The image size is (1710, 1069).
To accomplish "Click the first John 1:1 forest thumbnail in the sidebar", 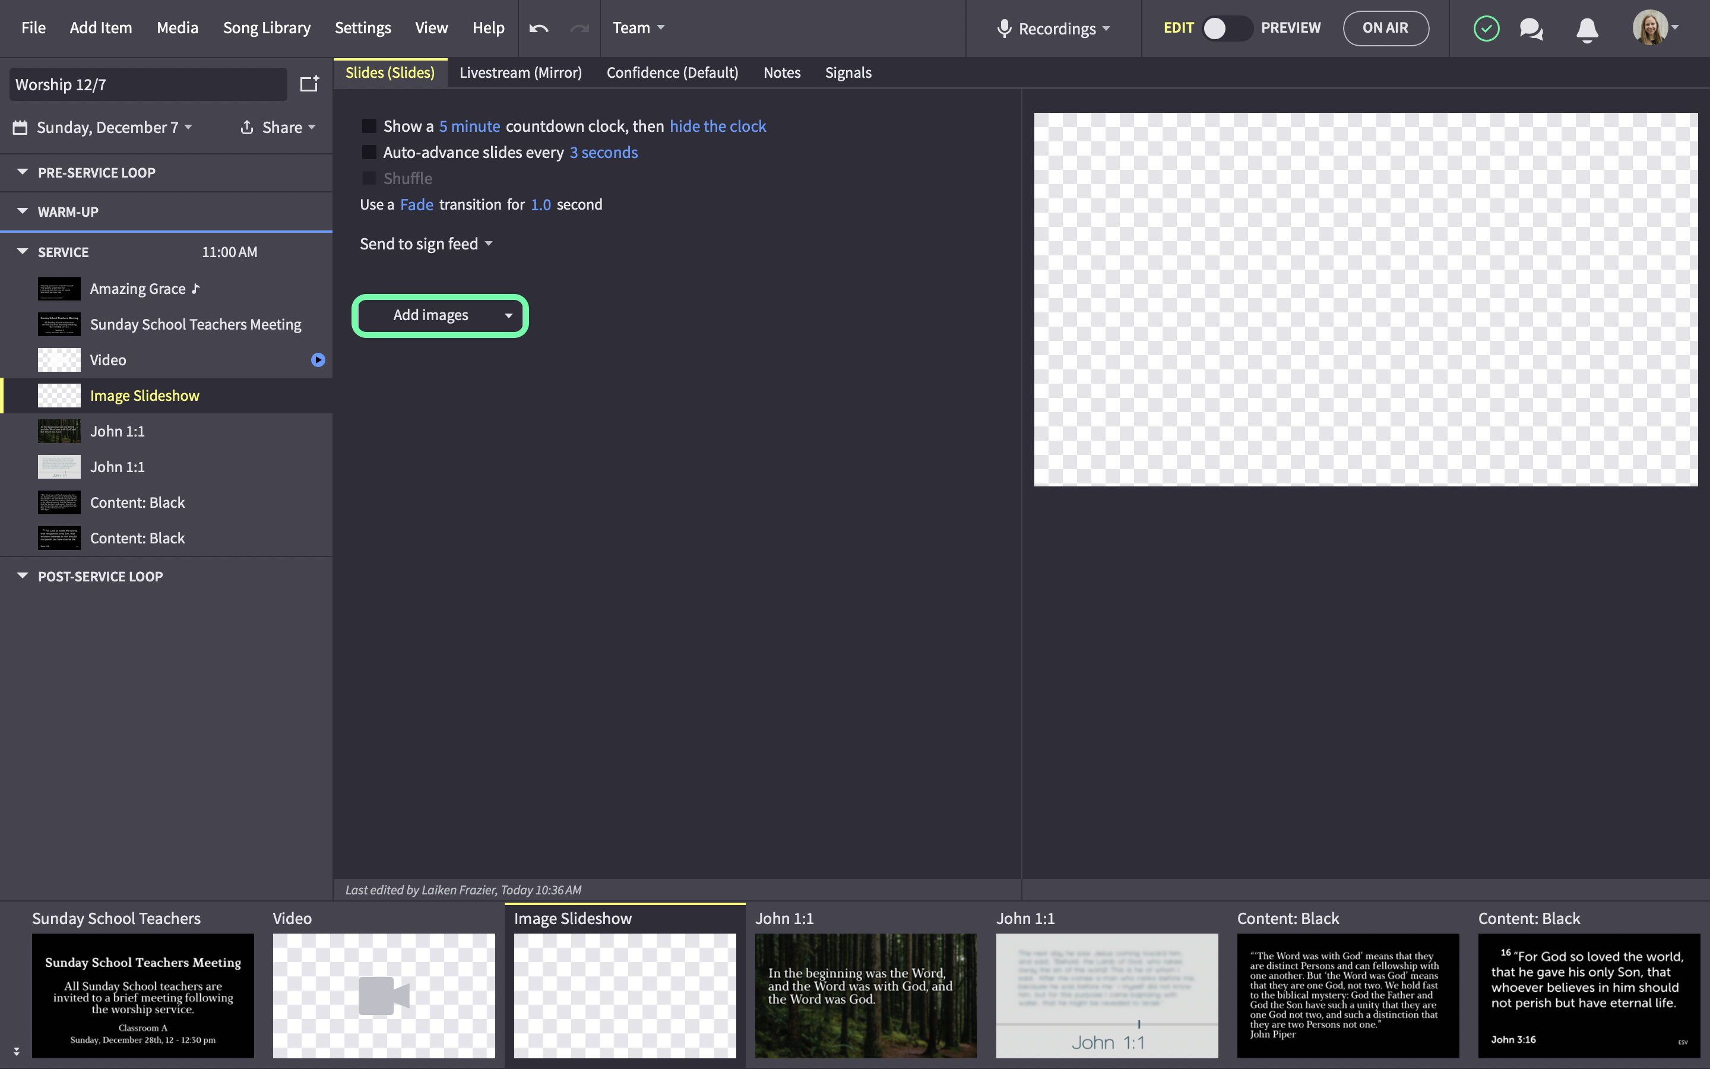I will (x=59, y=431).
